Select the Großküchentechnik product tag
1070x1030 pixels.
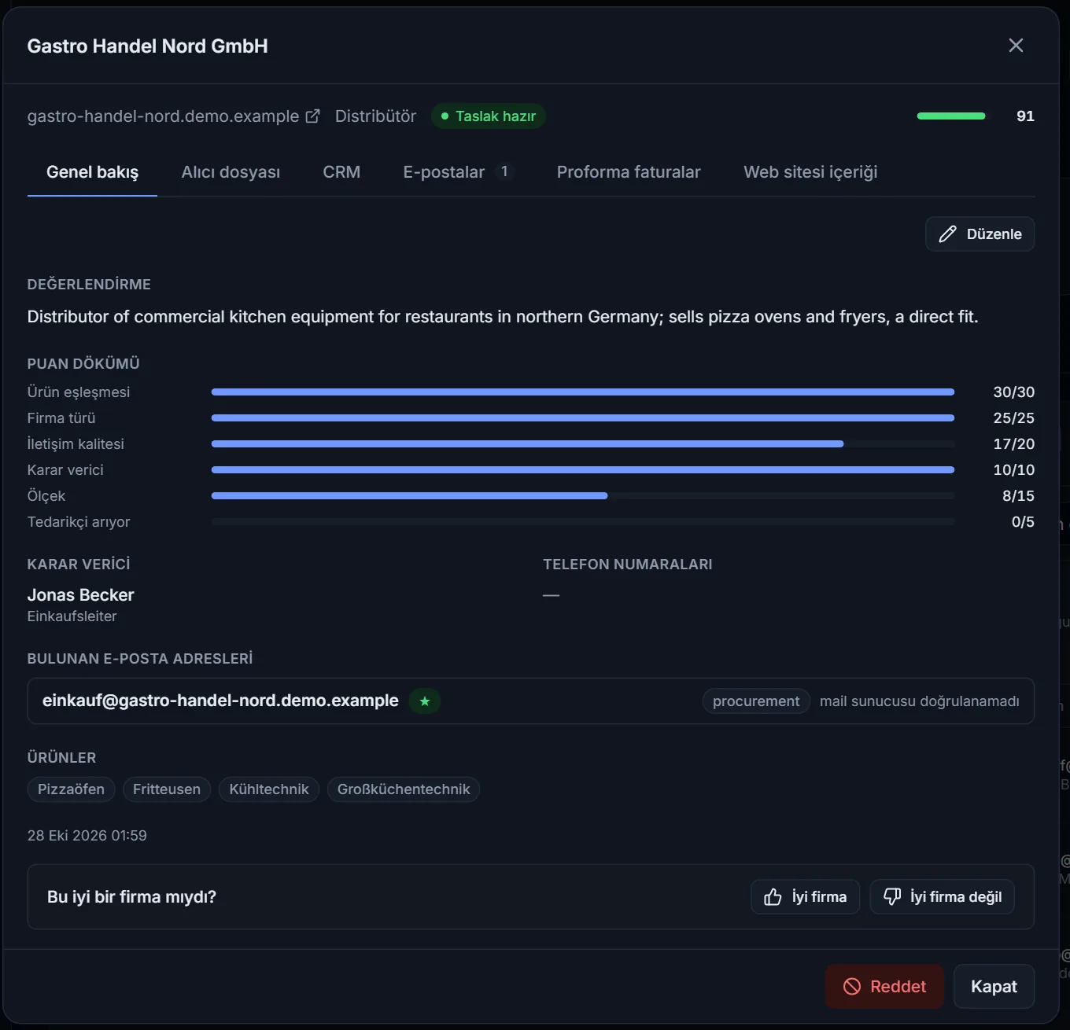coord(404,789)
